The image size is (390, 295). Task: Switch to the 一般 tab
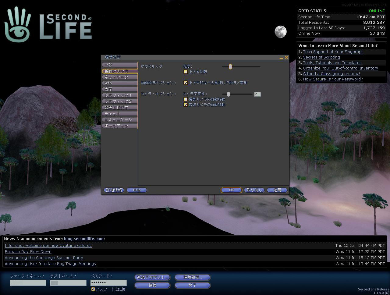point(120,65)
